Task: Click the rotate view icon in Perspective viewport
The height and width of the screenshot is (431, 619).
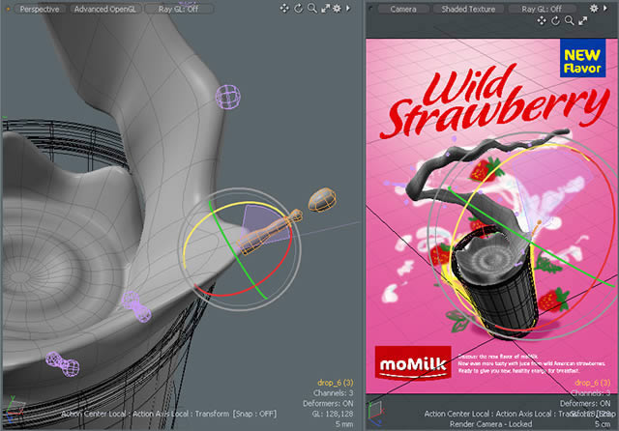Action: [x=299, y=9]
